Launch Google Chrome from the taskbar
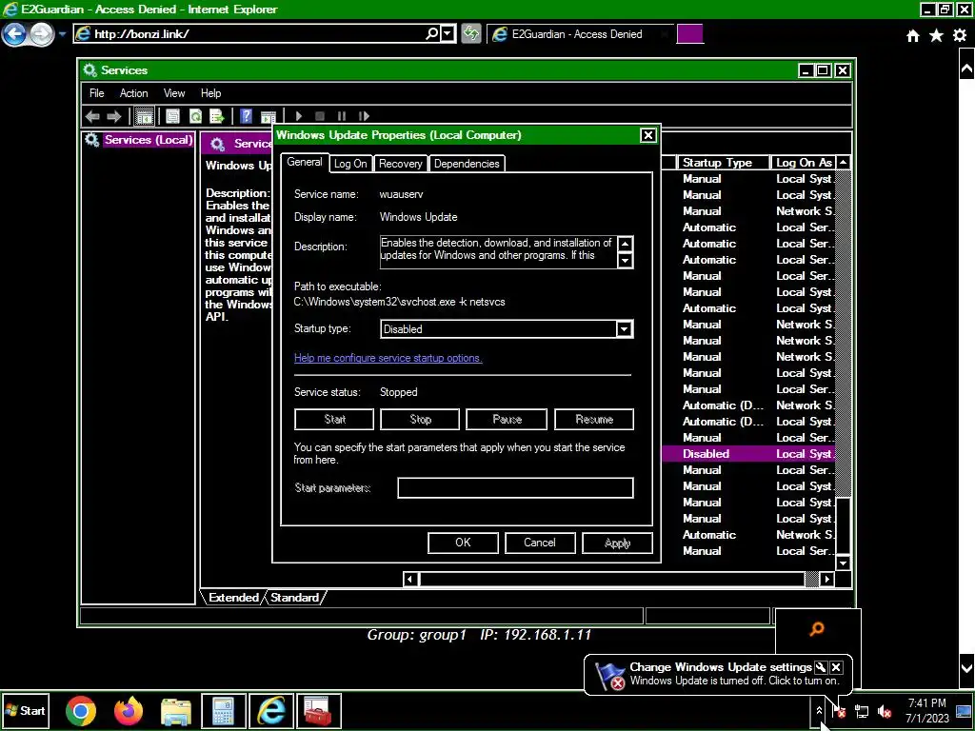This screenshot has width=975, height=731. coord(81,711)
